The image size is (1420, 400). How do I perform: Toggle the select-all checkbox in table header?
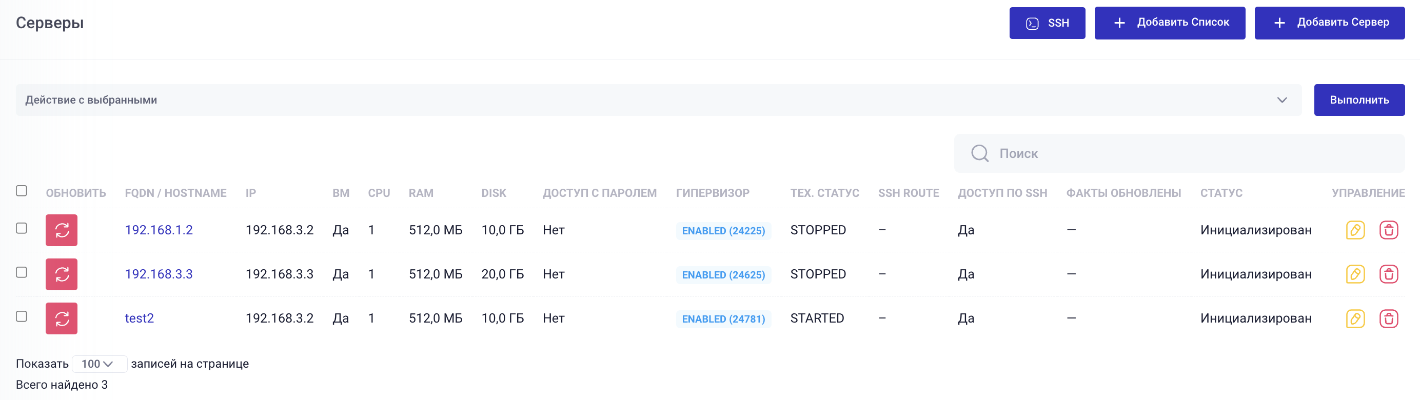[x=22, y=191]
